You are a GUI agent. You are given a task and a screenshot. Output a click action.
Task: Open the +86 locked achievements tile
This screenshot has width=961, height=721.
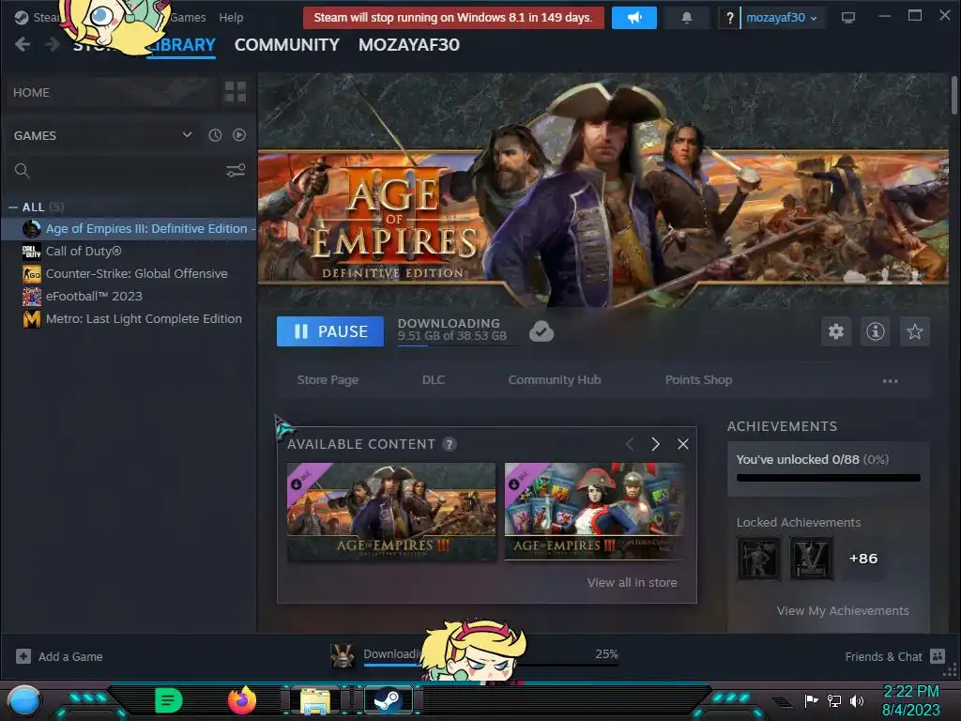click(x=863, y=559)
